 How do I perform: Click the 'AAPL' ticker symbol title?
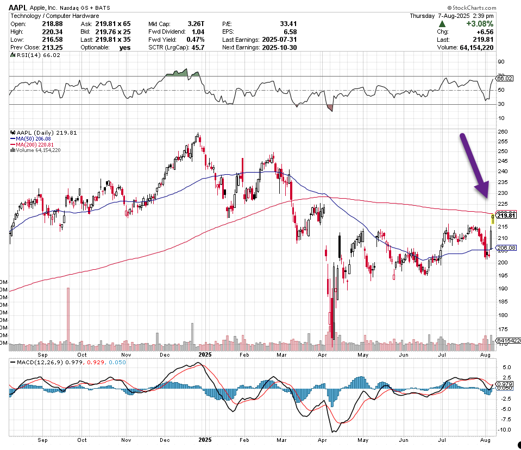click(18, 8)
